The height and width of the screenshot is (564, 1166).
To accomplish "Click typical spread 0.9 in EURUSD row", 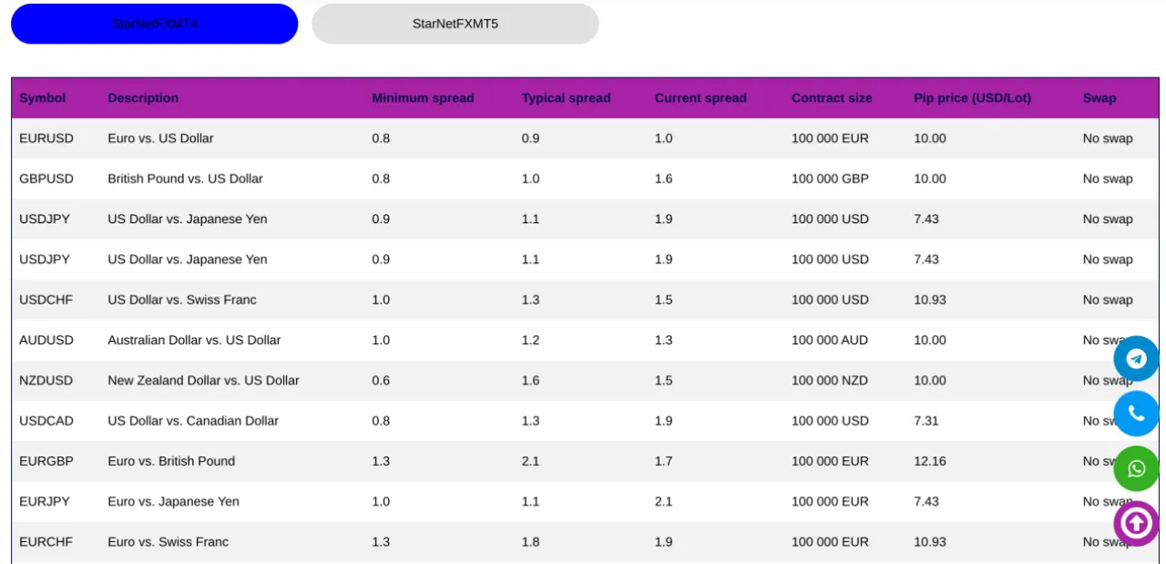I will click(x=530, y=138).
